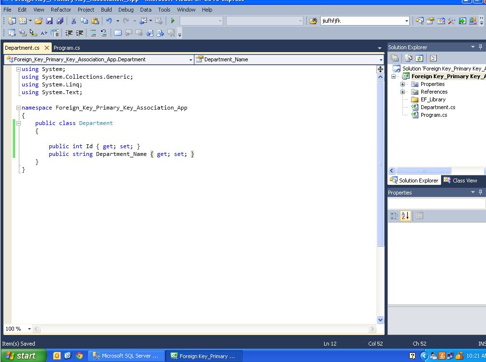Toggle Show All Files in Solution Explorer
This screenshot has width=486, height=362.
[x=409, y=58]
